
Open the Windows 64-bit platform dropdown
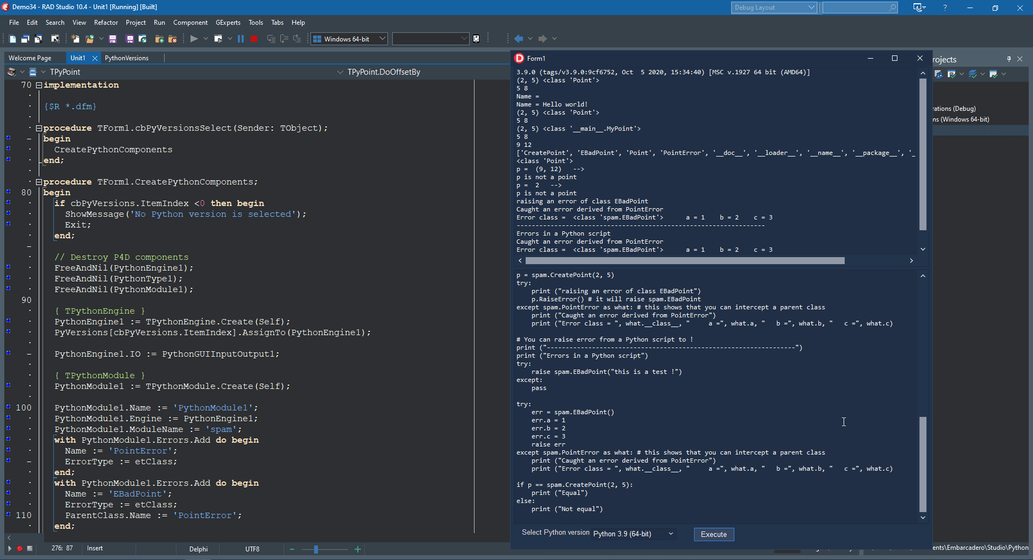[349, 39]
